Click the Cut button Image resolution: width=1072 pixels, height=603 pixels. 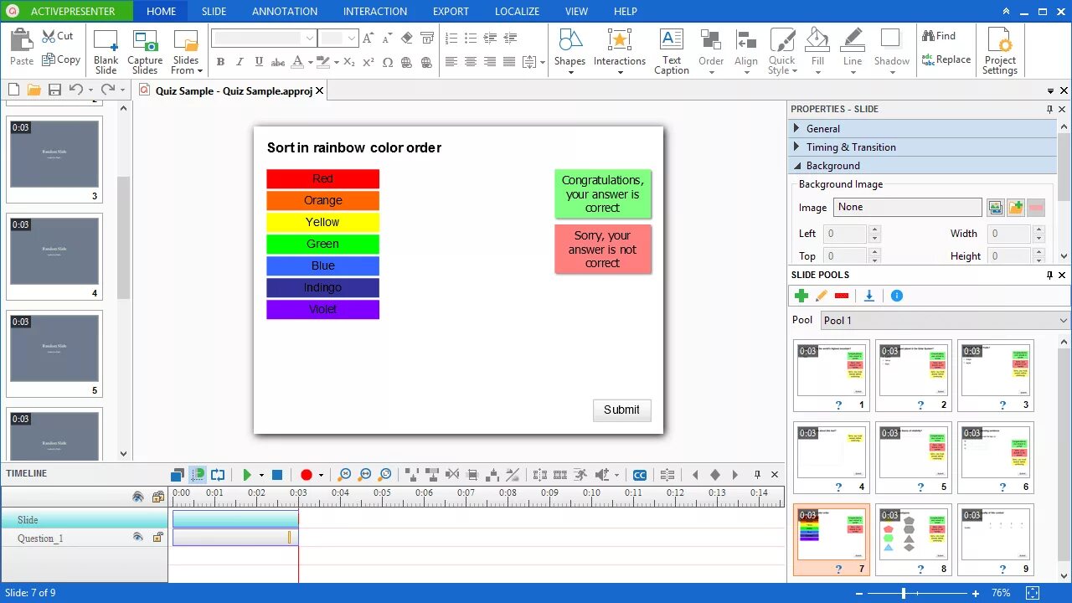click(58, 36)
